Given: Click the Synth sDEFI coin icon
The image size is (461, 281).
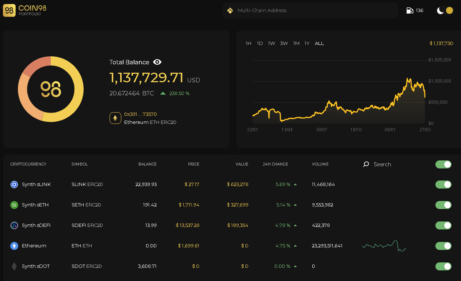Looking at the screenshot, I should (14, 225).
